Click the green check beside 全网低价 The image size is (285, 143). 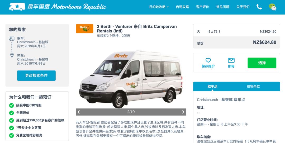pos(11,113)
